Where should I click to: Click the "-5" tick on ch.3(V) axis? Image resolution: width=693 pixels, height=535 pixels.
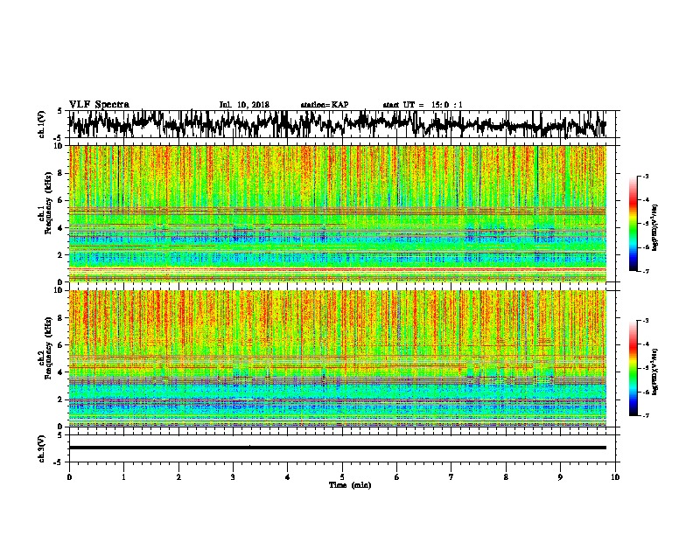pyautogui.click(x=59, y=462)
